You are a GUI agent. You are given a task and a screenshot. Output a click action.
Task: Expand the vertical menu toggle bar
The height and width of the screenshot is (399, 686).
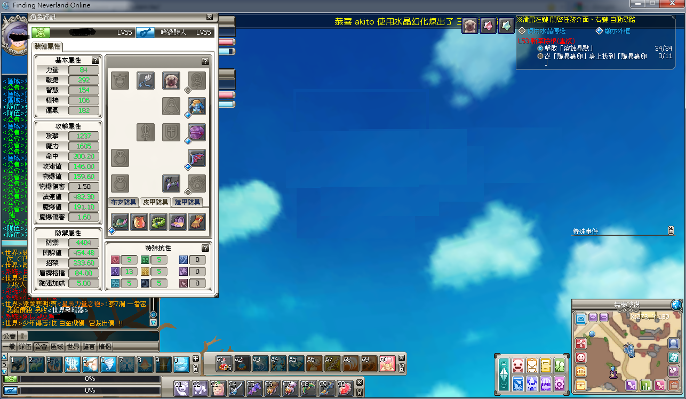(x=504, y=374)
